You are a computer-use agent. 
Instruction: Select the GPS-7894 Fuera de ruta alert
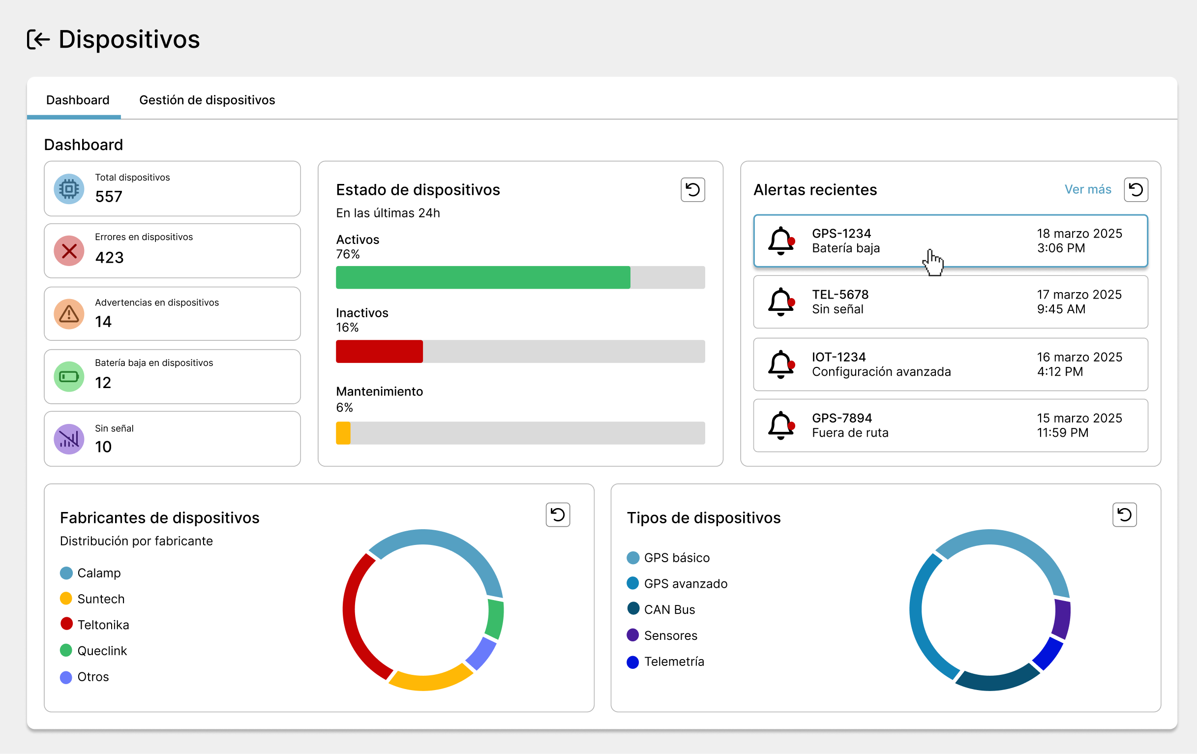coord(950,425)
